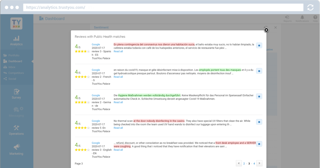
Task: Click 'Reviews with Public Health matches' heading
Action: [100, 37]
